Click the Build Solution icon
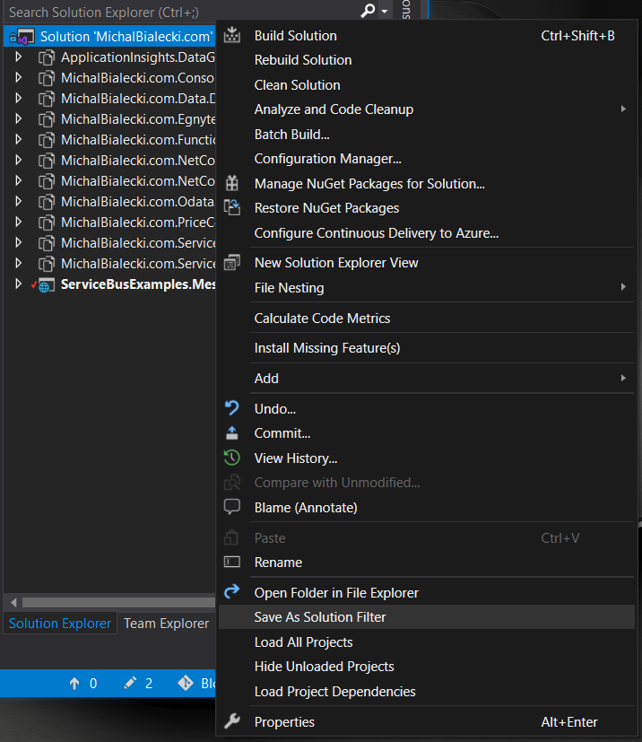This screenshot has height=742, width=642. (232, 36)
